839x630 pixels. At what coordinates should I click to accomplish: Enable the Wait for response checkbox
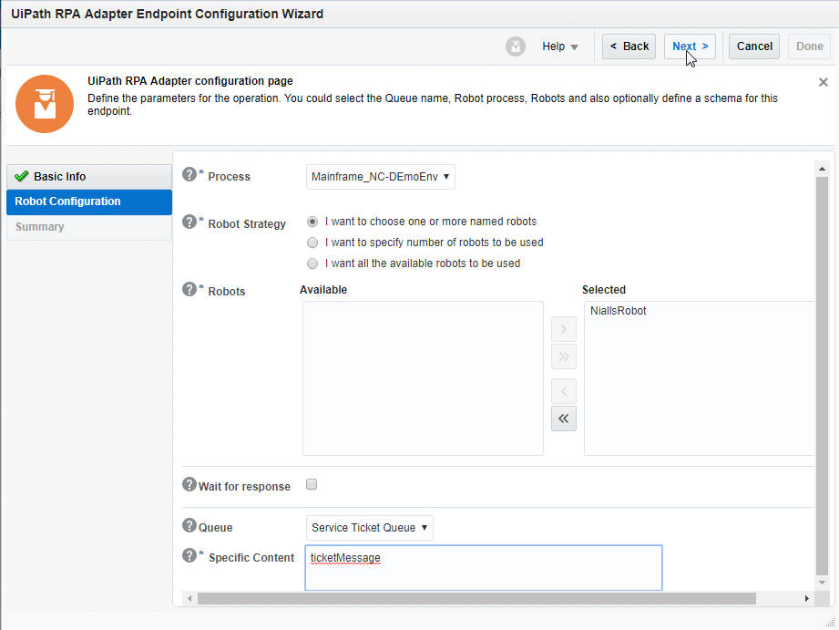click(312, 484)
